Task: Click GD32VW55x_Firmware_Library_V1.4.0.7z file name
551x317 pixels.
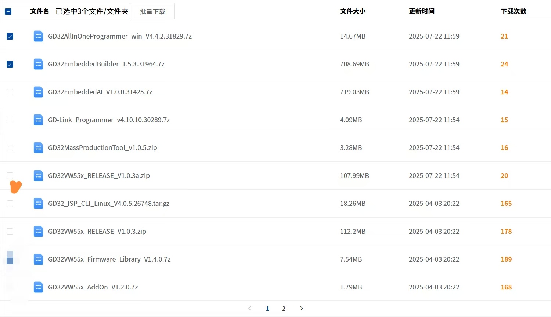Action: [109, 259]
